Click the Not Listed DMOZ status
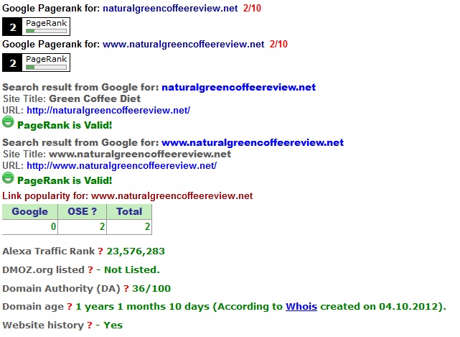The width and height of the screenshot is (460, 337). (x=132, y=269)
